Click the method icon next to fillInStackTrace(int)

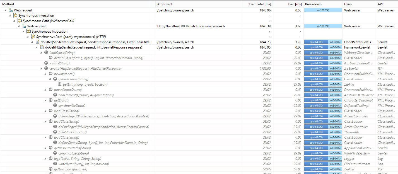point(55,132)
